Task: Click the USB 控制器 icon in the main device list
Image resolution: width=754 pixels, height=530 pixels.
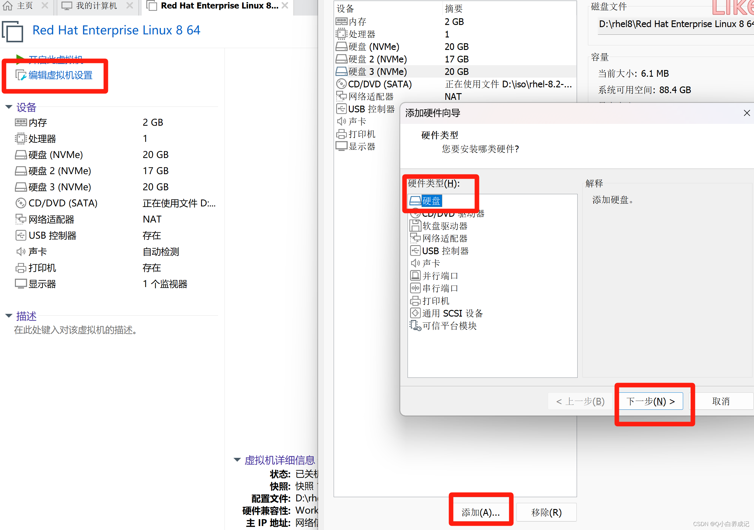Action: (x=21, y=235)
